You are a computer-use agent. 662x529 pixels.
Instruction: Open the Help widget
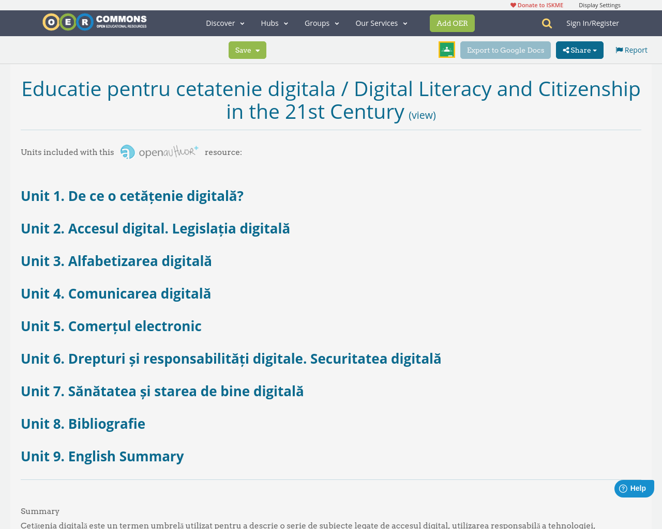pyautogui.click(x=634, y=487)
